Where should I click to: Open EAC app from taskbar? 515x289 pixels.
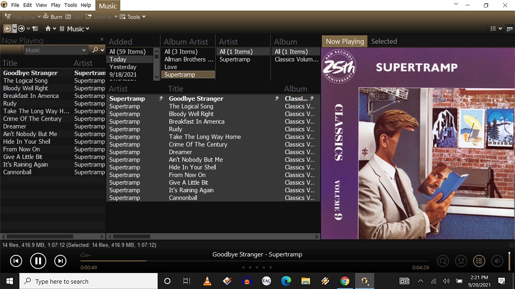pyautogui.click(x=267, y=281)
